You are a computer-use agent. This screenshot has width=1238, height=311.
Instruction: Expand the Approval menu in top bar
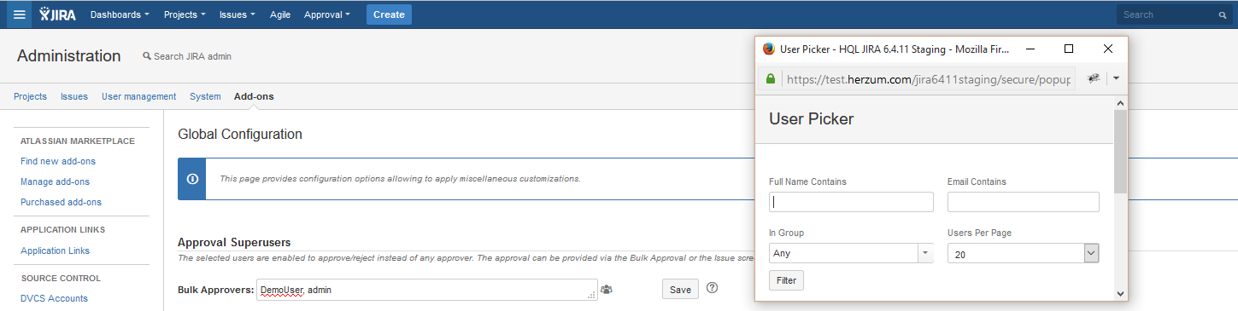(x=327, y=14)
